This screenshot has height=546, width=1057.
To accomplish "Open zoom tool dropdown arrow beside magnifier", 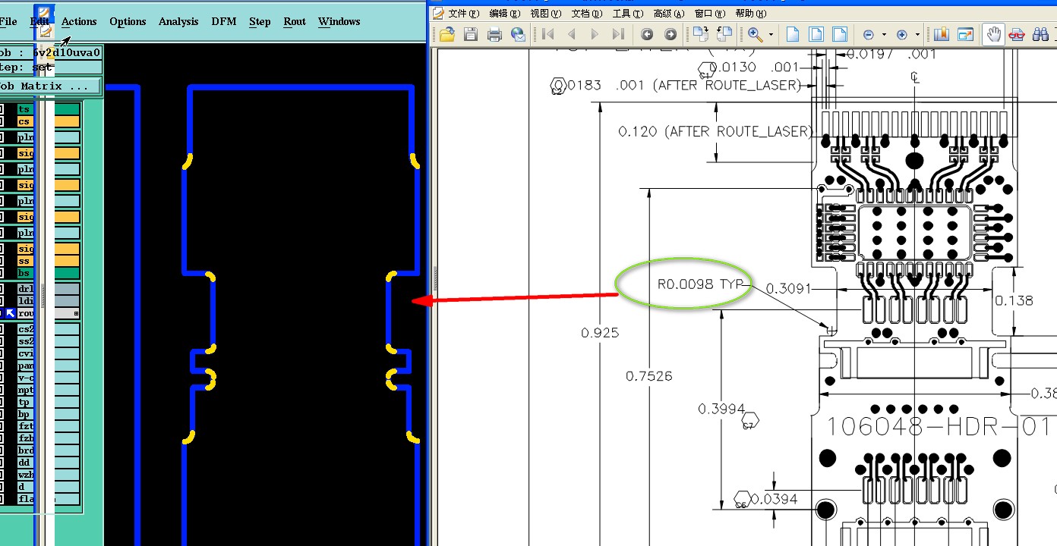I will pyautogui.click(x=771, y=35).
